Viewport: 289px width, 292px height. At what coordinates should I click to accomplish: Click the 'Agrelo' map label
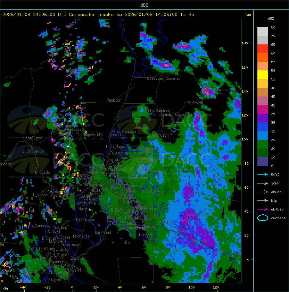tap(85, 208)
